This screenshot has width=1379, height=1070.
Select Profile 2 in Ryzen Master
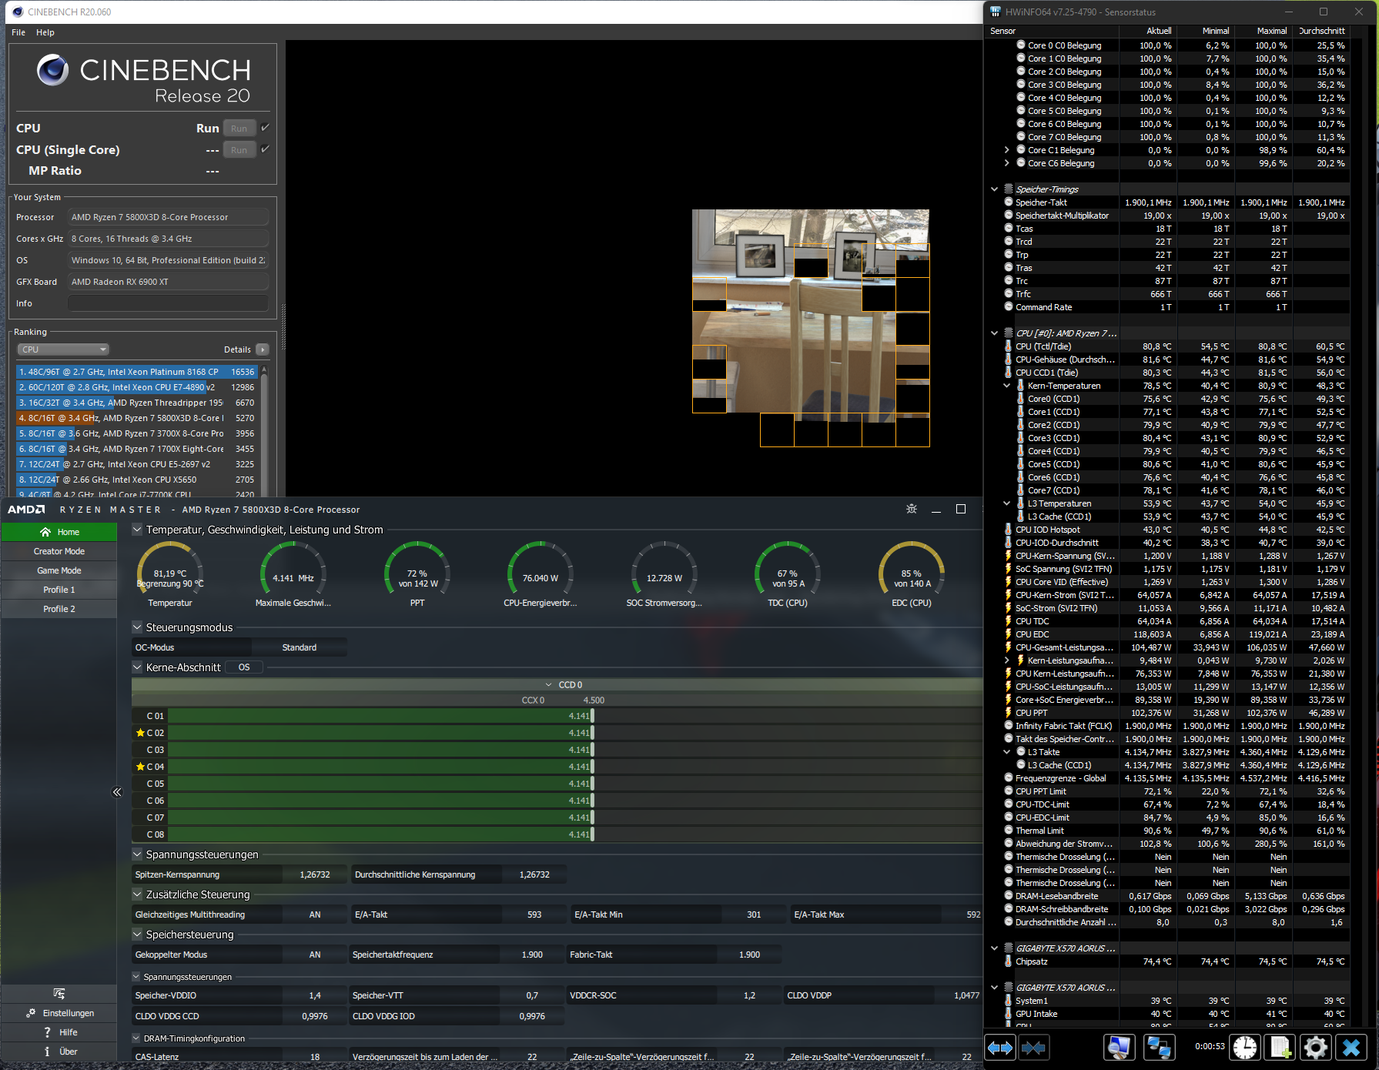pos(59,609)
